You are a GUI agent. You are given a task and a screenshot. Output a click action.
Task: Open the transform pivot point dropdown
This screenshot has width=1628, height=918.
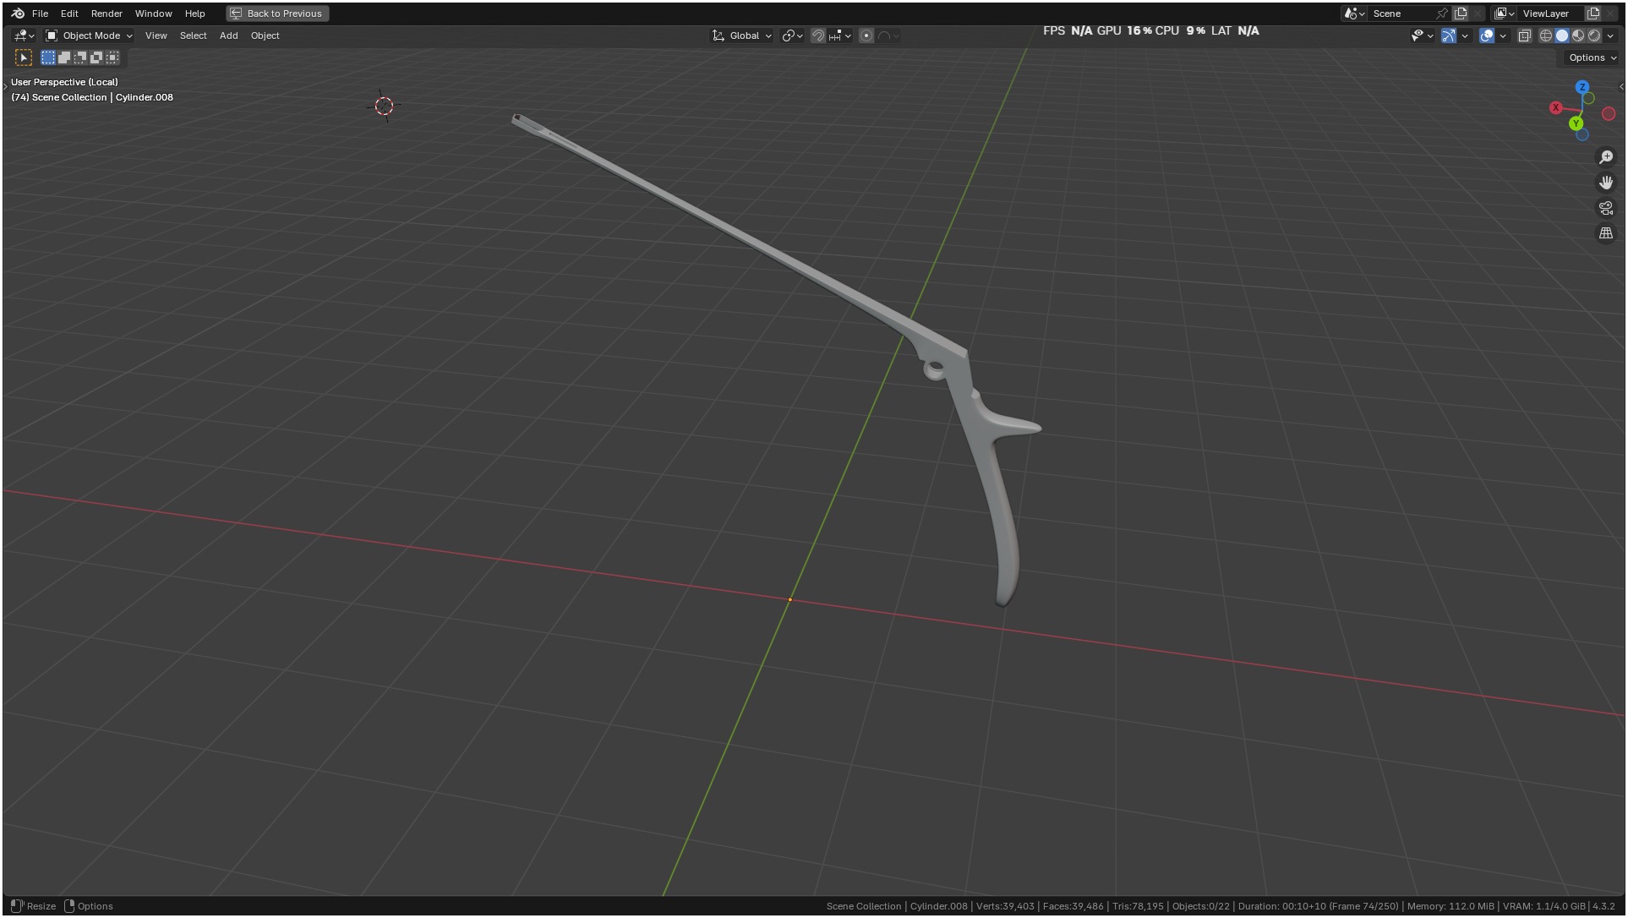coord(792,36)
